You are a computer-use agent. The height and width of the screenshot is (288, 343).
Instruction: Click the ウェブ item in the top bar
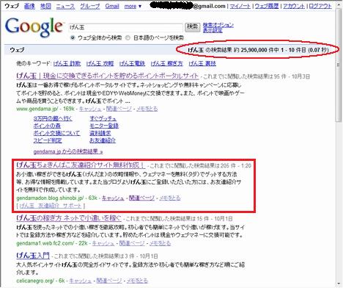[12, 6]
